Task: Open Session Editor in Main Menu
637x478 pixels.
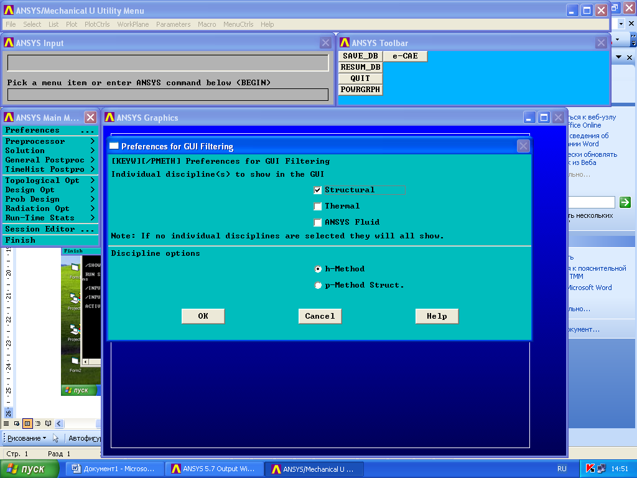Action: [50, 229]
